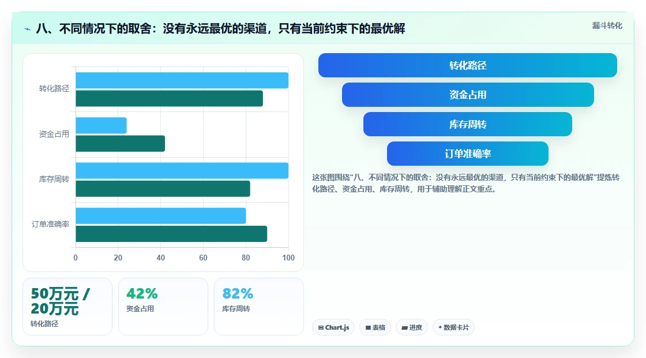Click the lightning icon beside the title
This screenshot has width=646, height=358.
tap(28, 29)
